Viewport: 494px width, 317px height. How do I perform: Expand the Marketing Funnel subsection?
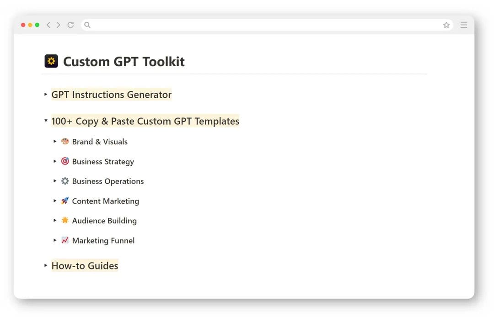tap(55, 240)
